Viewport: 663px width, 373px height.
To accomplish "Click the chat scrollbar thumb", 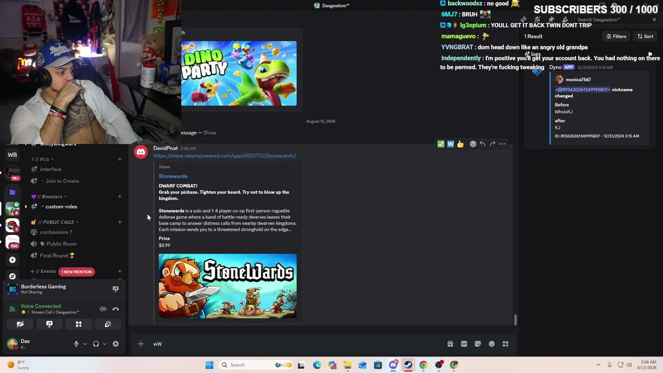I will [515, 320].
